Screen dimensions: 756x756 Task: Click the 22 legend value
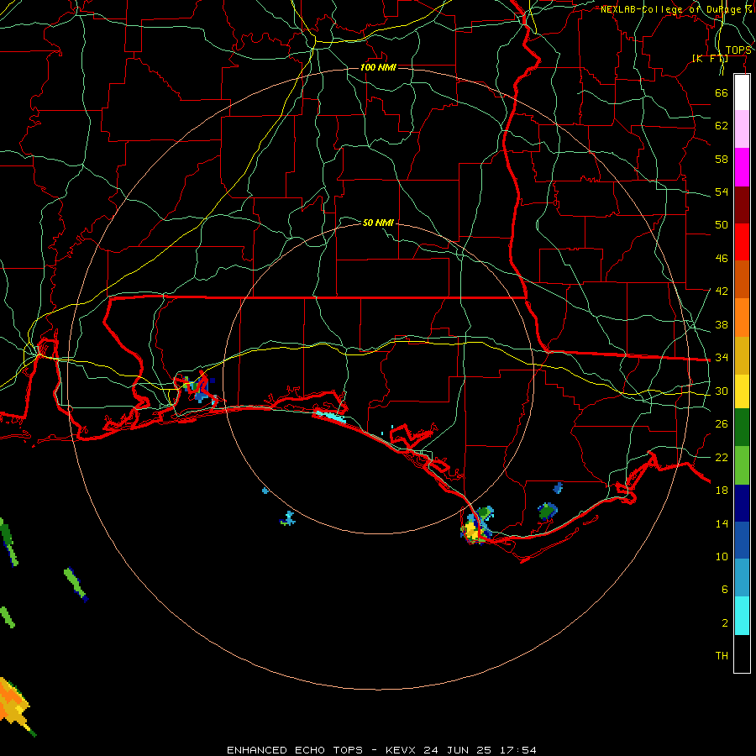tap(722, 457)
